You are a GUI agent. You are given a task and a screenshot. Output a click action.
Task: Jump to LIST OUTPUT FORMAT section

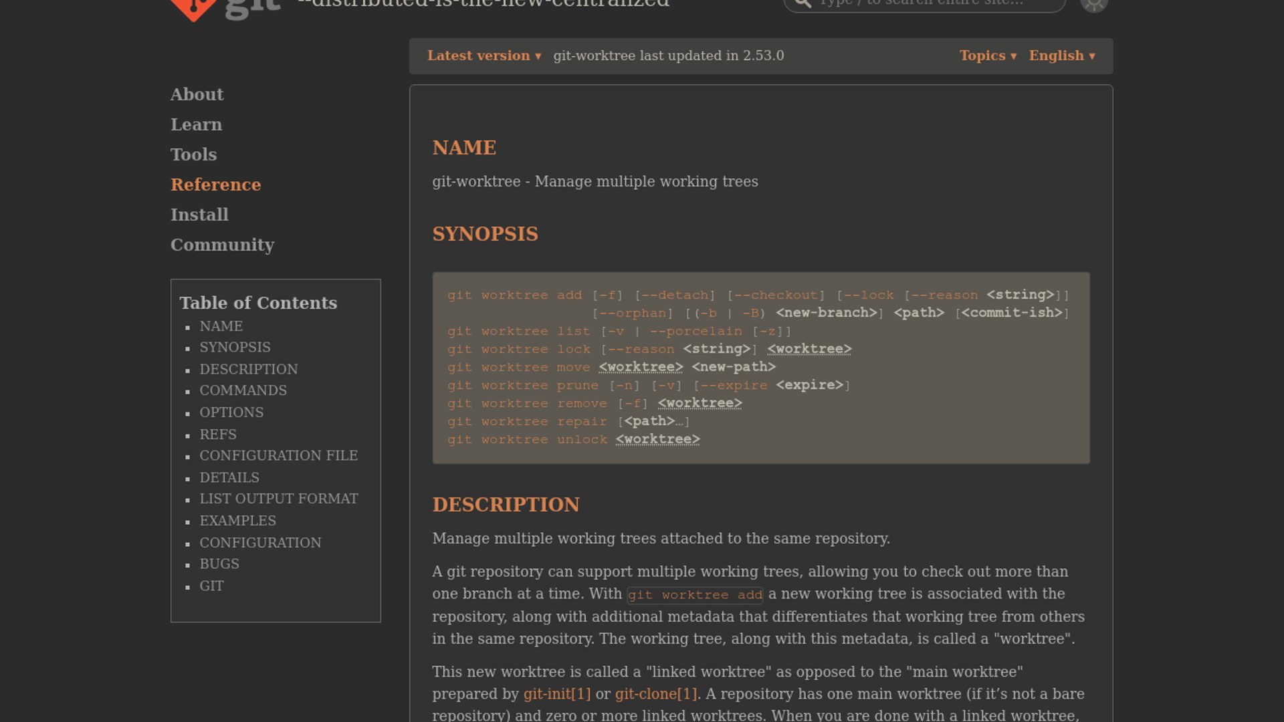click(278, 499)
